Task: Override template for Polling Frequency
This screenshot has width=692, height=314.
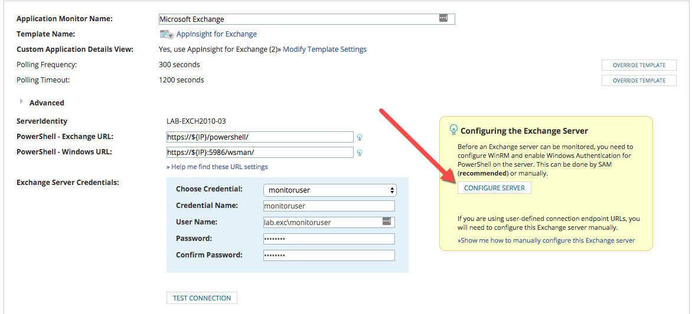Action: [639, 65]
